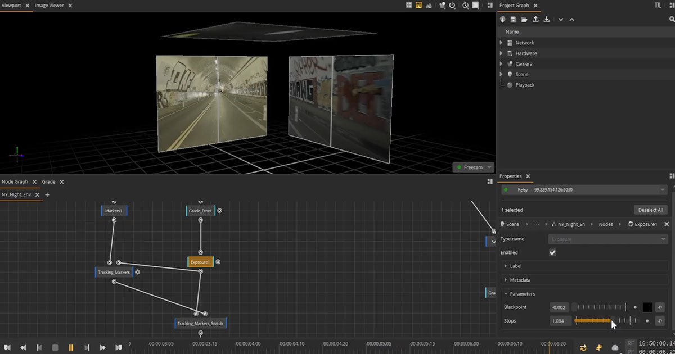Click the white square frame icon in viewport toolbar
675x354 pixels.
point(475,5)
